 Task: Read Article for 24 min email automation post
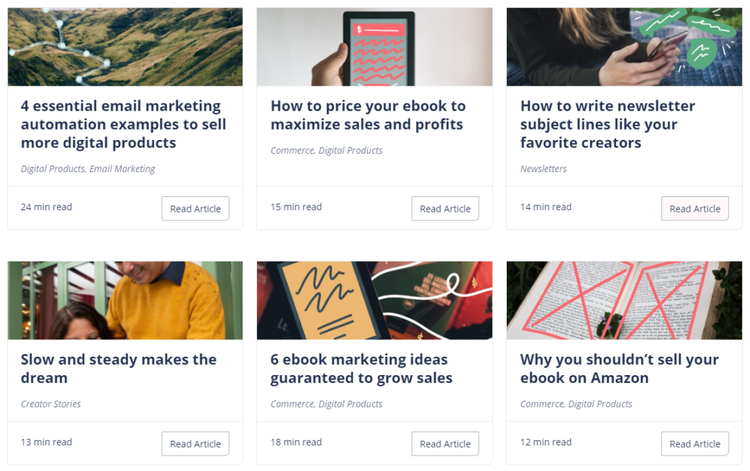click(195, 209)
